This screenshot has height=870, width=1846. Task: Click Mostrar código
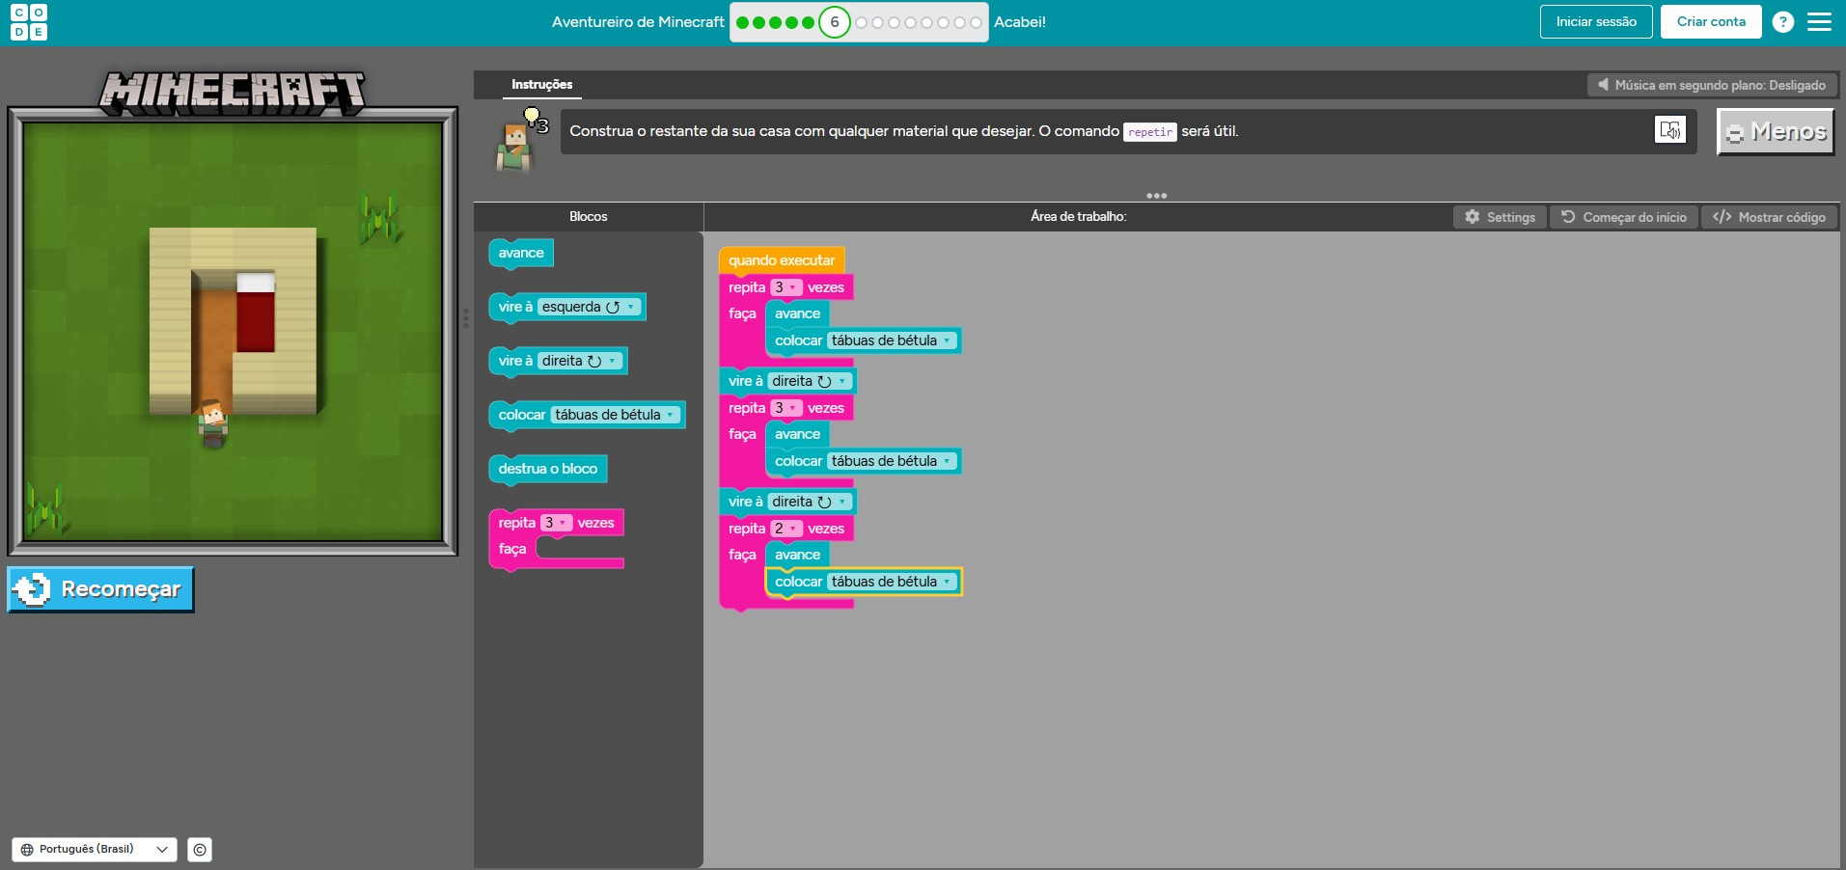1769,217
